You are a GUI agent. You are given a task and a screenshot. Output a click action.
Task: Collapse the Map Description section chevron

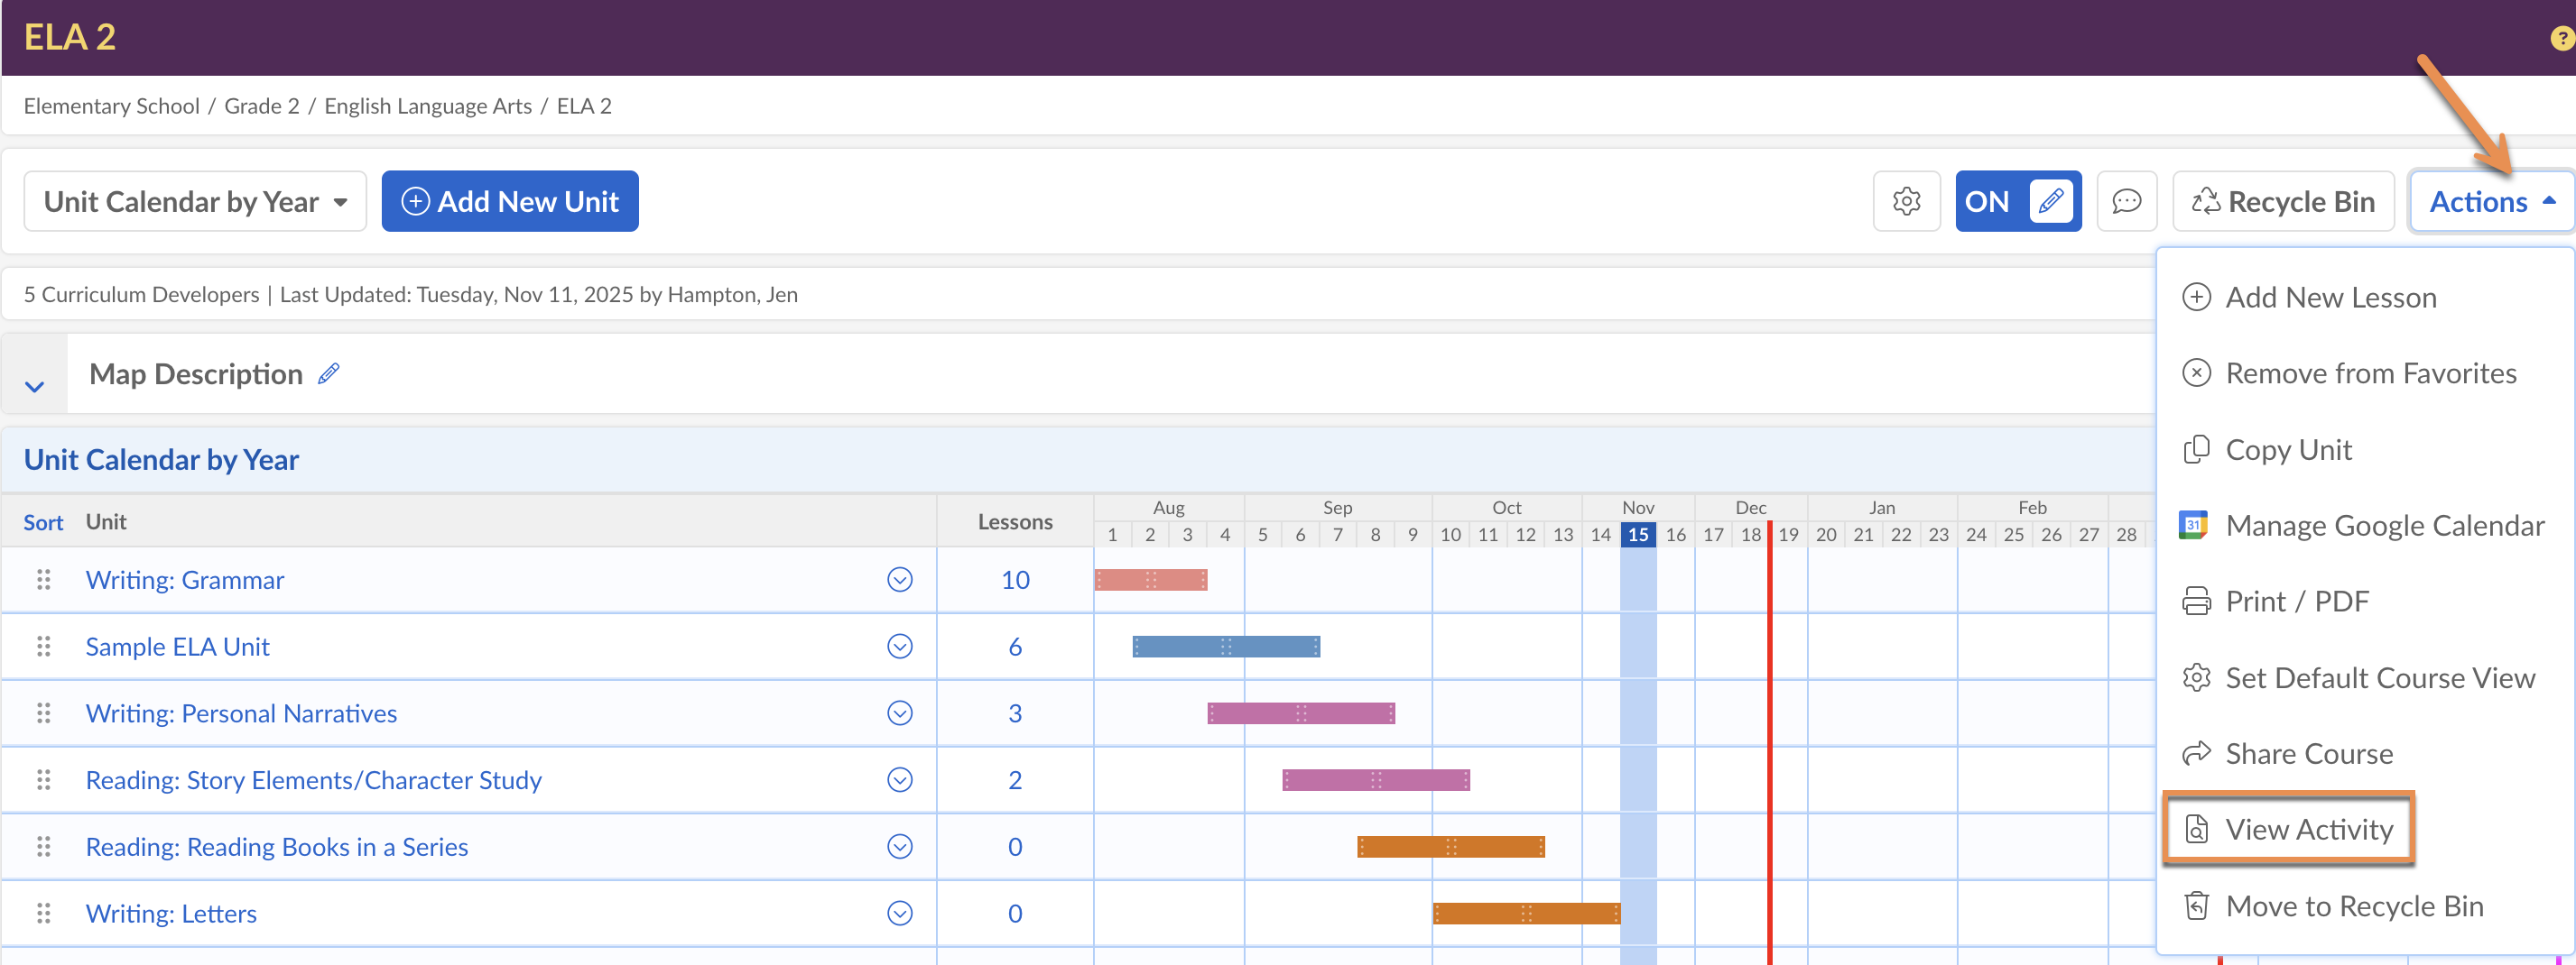tap(35, 386)
